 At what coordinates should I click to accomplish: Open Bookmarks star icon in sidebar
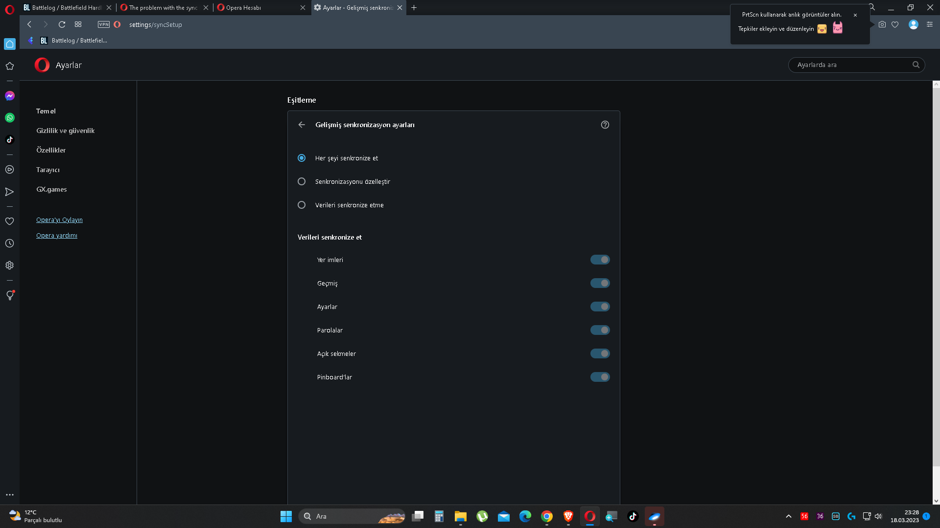coord(10,66)
